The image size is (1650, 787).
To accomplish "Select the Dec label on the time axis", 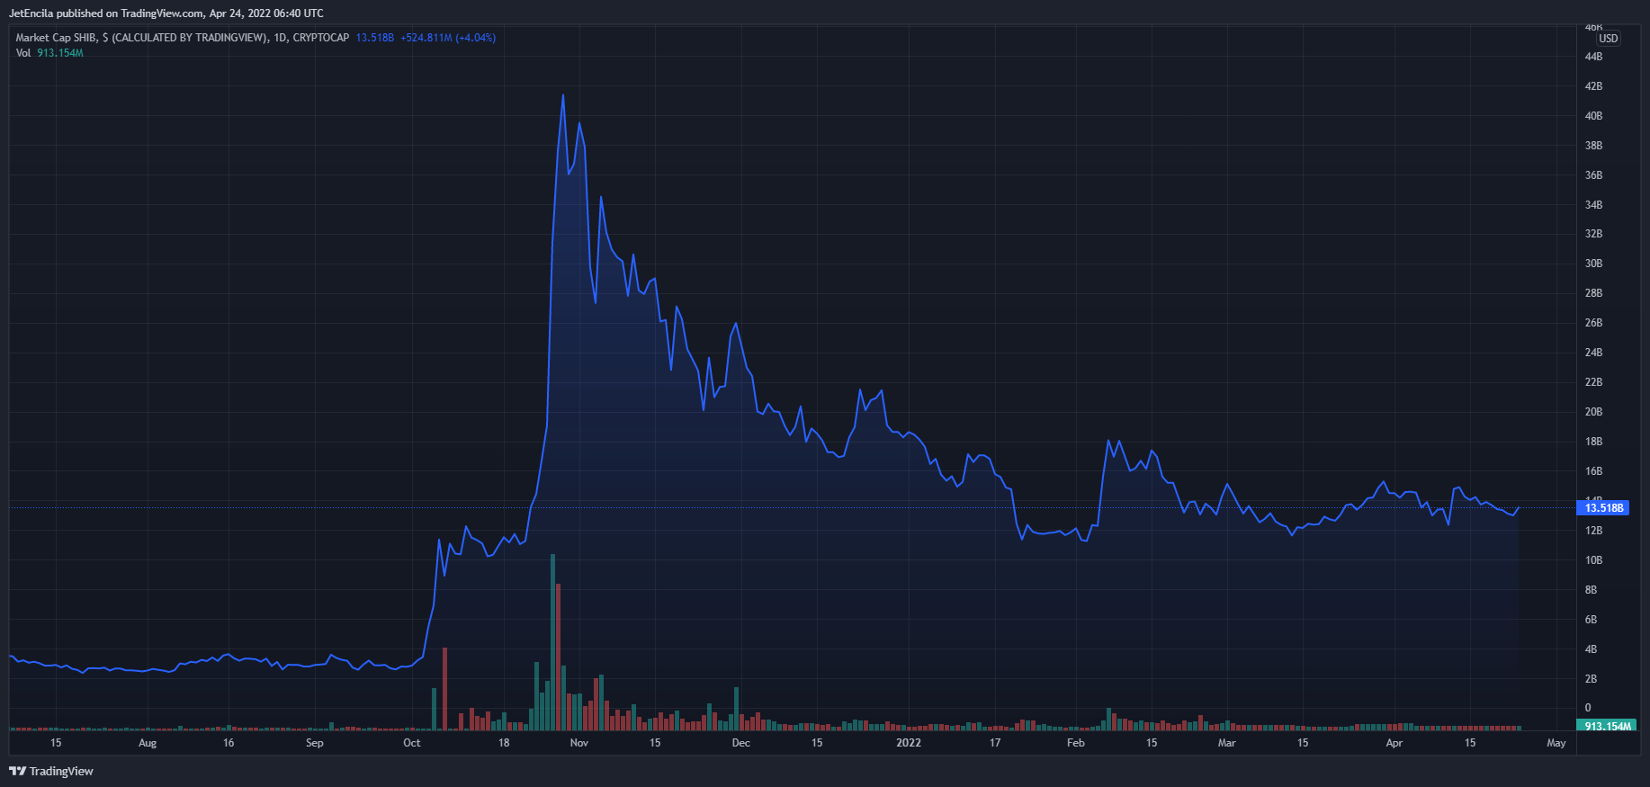I will 741,743.
